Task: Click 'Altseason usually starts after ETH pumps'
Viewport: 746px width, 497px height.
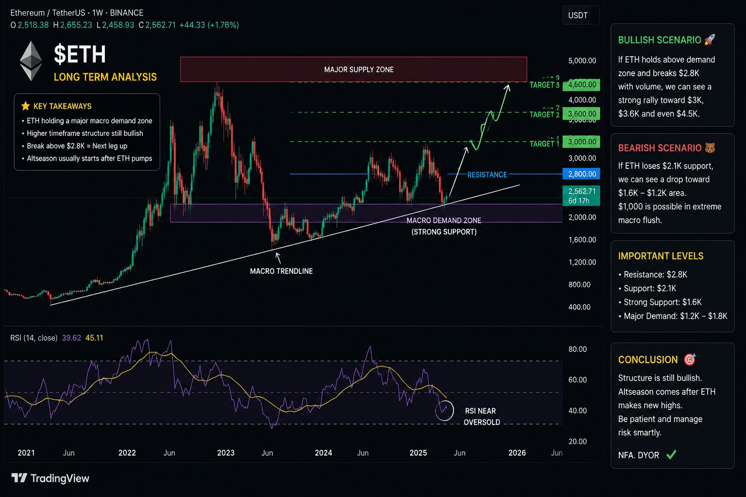Action: [x=89, y=159]
